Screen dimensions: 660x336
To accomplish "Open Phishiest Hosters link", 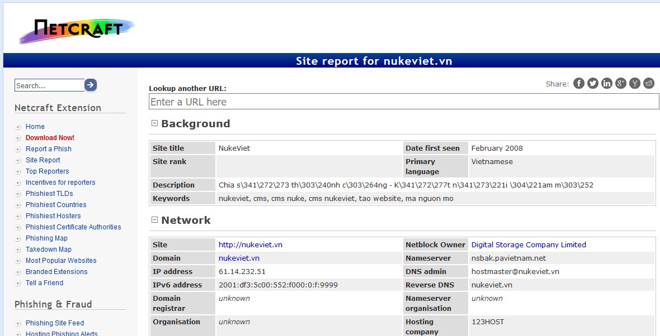I will (53, 216).
